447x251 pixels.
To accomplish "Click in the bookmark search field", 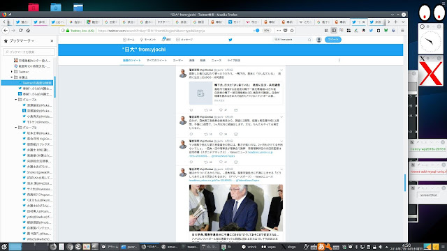I will click(29, 52).
